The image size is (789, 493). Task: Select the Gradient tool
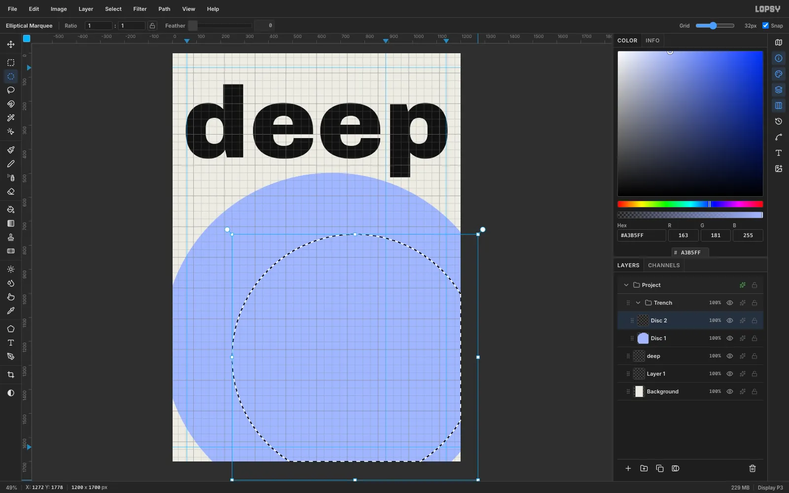pos(11,223)
